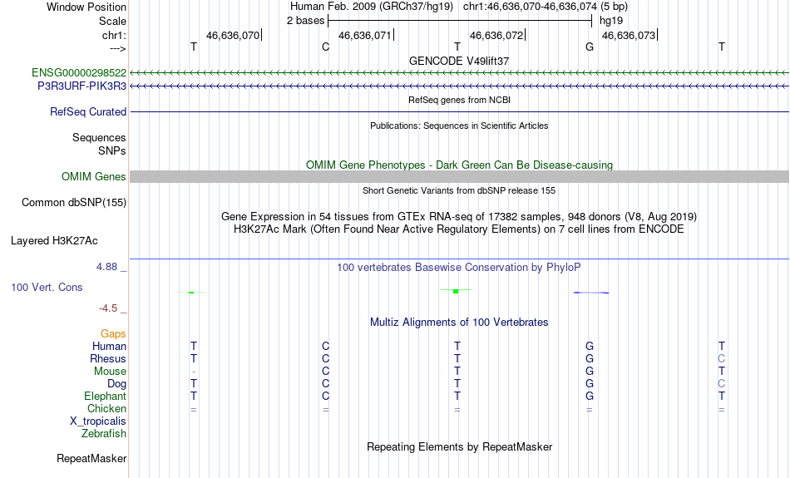Open the RefSeq genes from NCBI title
The height and width of the screenshot is (478, 790).
(459, 100)
